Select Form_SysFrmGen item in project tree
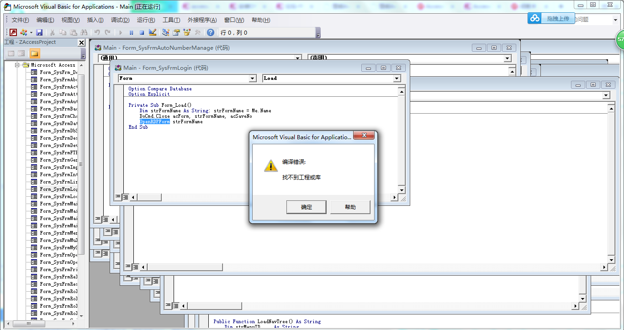Viewport: 624px width, 330px height. click(58, 160)
